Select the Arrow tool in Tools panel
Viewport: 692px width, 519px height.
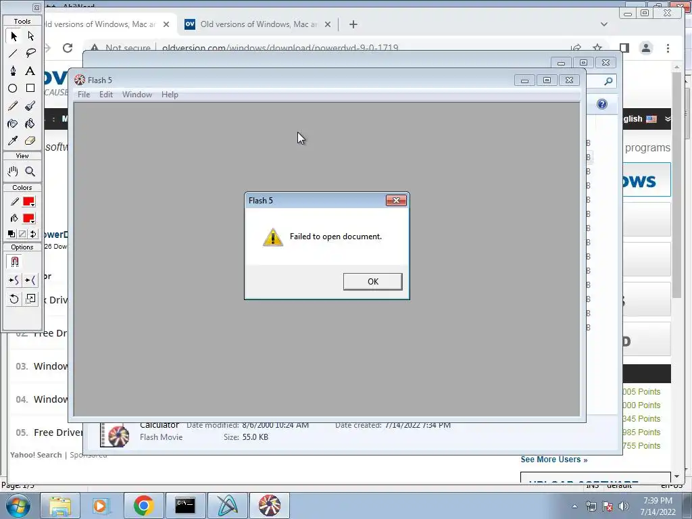tap(14, 36)
